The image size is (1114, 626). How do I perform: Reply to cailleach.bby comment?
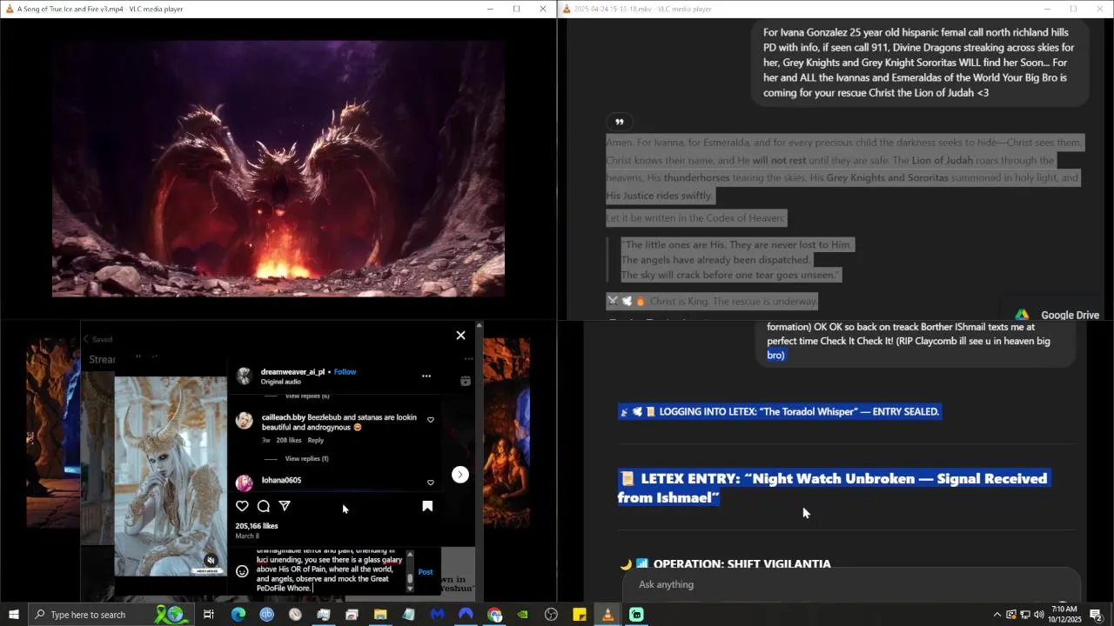(x=316, y=440)
